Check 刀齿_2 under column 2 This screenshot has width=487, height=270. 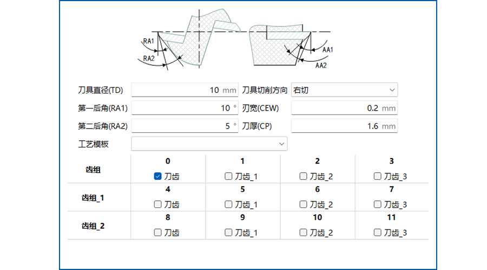[x=303, y=177]
